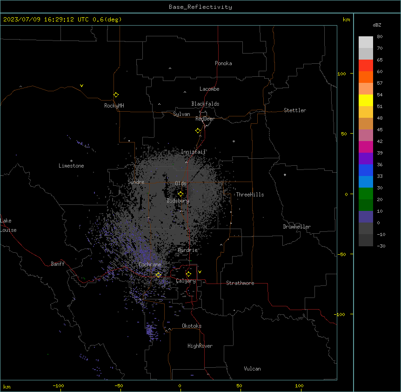Click the 80 value on the dBZ scale
The width and height of the screenshot is (401, 392).
click(x=380, y=37)
